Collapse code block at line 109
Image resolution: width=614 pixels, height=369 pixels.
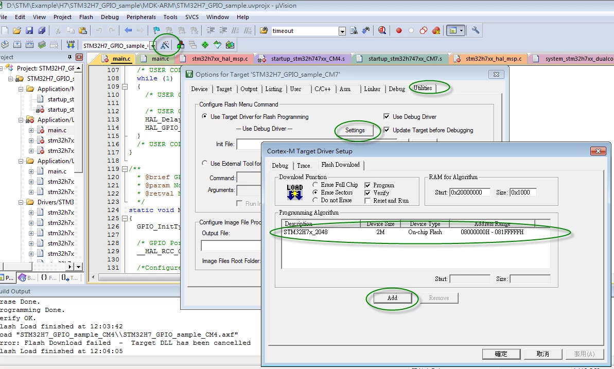[125, 86]
